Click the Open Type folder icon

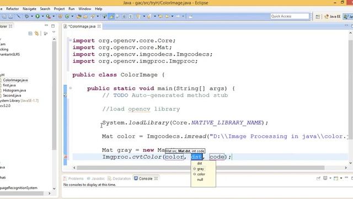(79, 16)
